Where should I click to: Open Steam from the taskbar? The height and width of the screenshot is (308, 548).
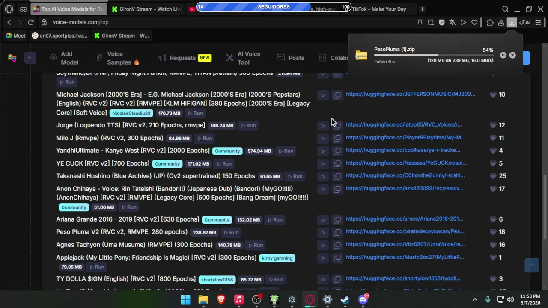[345, 299]
